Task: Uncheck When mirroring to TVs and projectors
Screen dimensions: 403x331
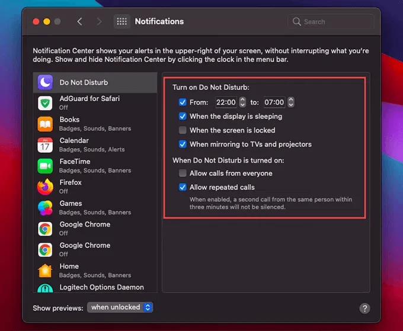Action: [x=183, y=144]
